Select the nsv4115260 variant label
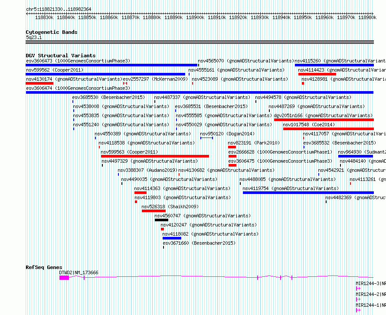 340,61
